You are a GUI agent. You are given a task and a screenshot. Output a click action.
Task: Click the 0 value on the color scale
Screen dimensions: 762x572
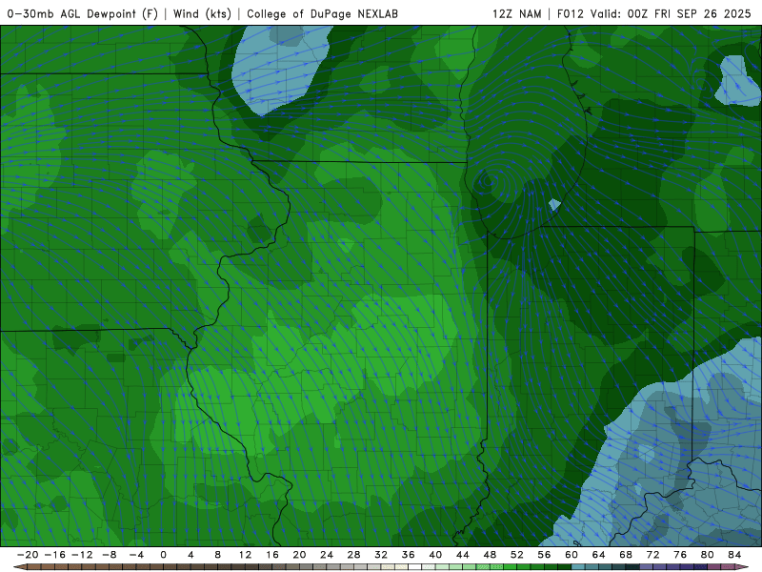[x=163, y=555]
